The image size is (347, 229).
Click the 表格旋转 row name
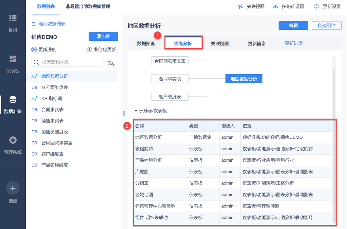point(144,149)
